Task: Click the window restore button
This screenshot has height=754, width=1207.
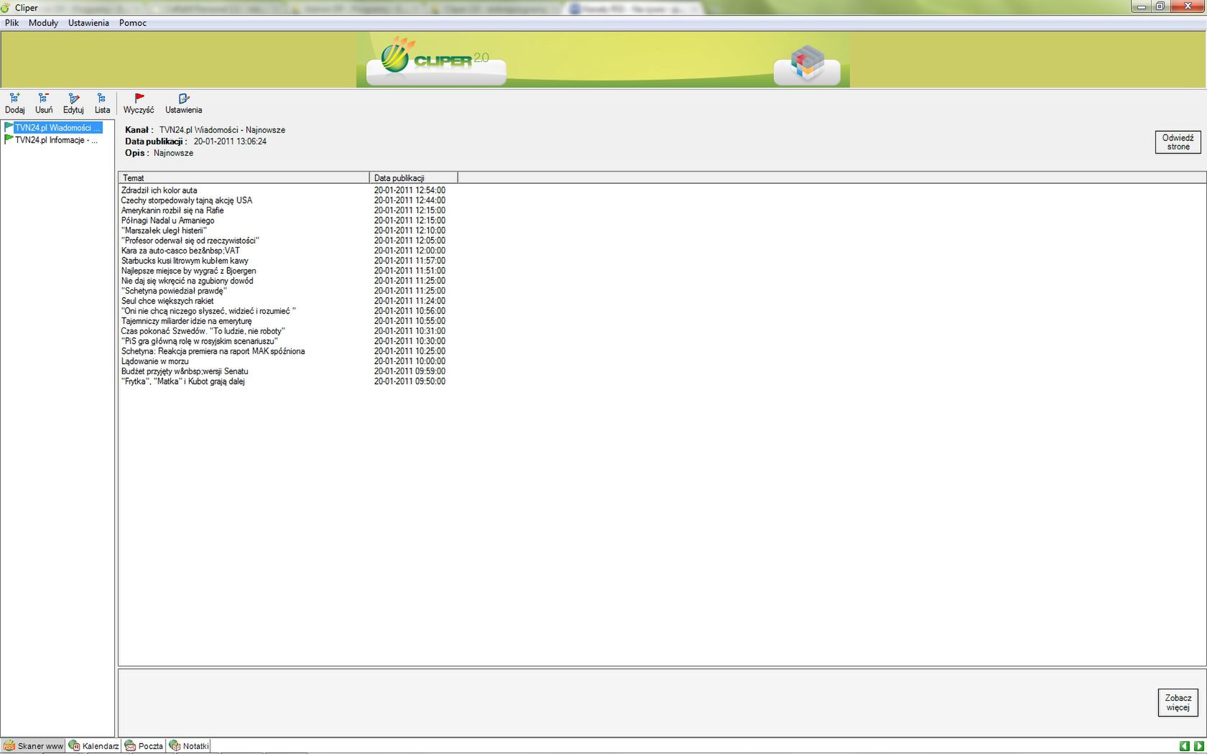Action: [x=1160, y=6]
